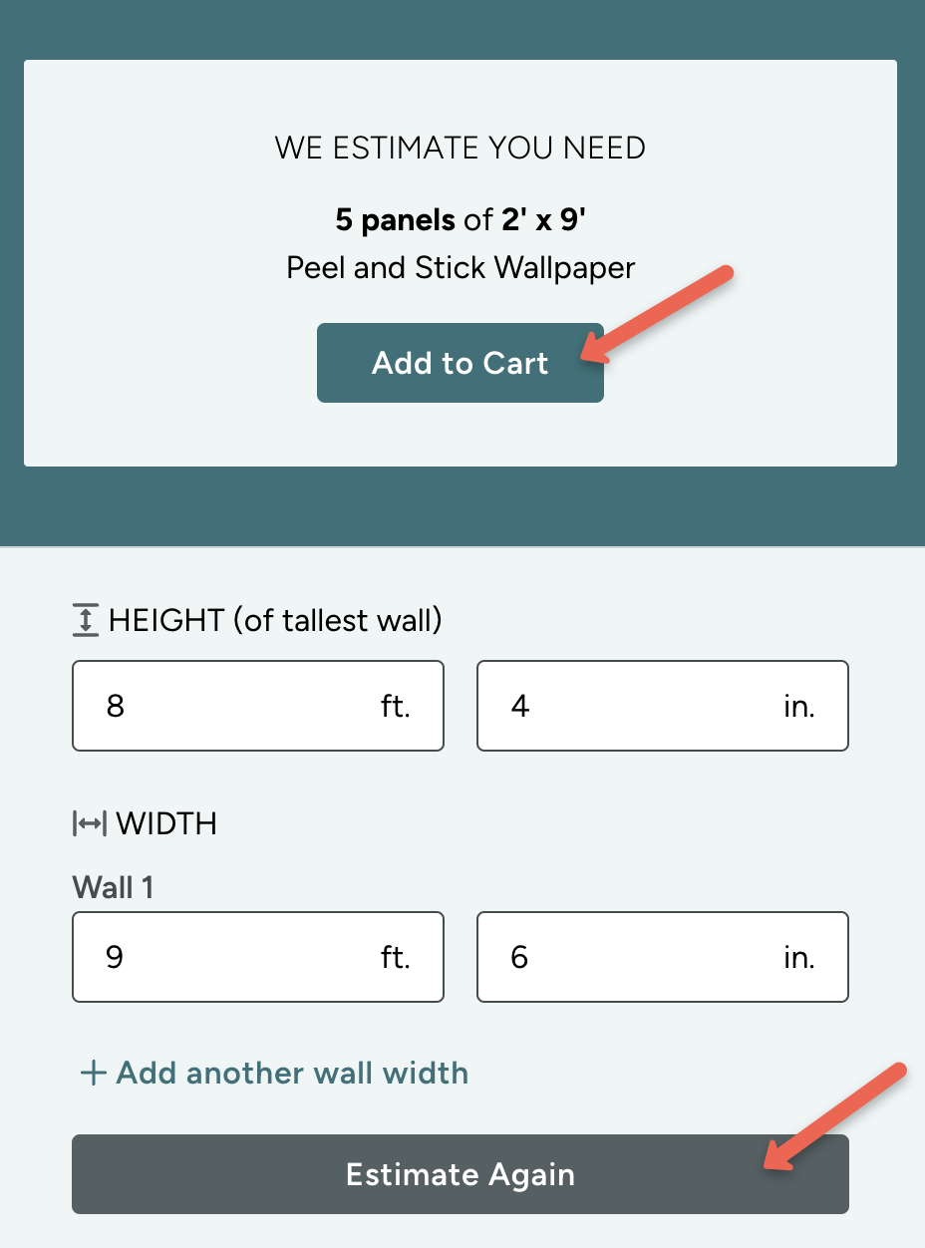Image resolution: width=925 pixels, height=1248 pixels.
Task: Click the 'in.' unit label in Wall 1 width
Action: (x=798, y=958)
